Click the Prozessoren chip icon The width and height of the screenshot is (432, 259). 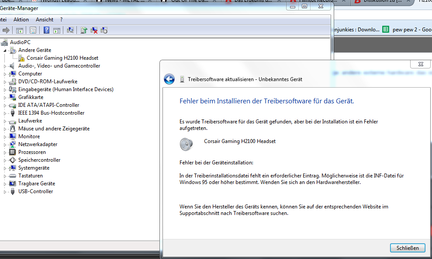click(x=12, y=152)
